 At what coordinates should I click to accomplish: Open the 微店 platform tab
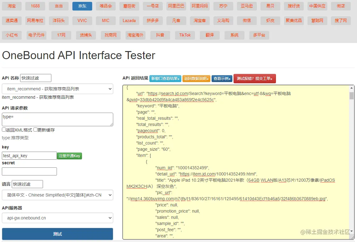pyautogui.click(x=341, y=6)
